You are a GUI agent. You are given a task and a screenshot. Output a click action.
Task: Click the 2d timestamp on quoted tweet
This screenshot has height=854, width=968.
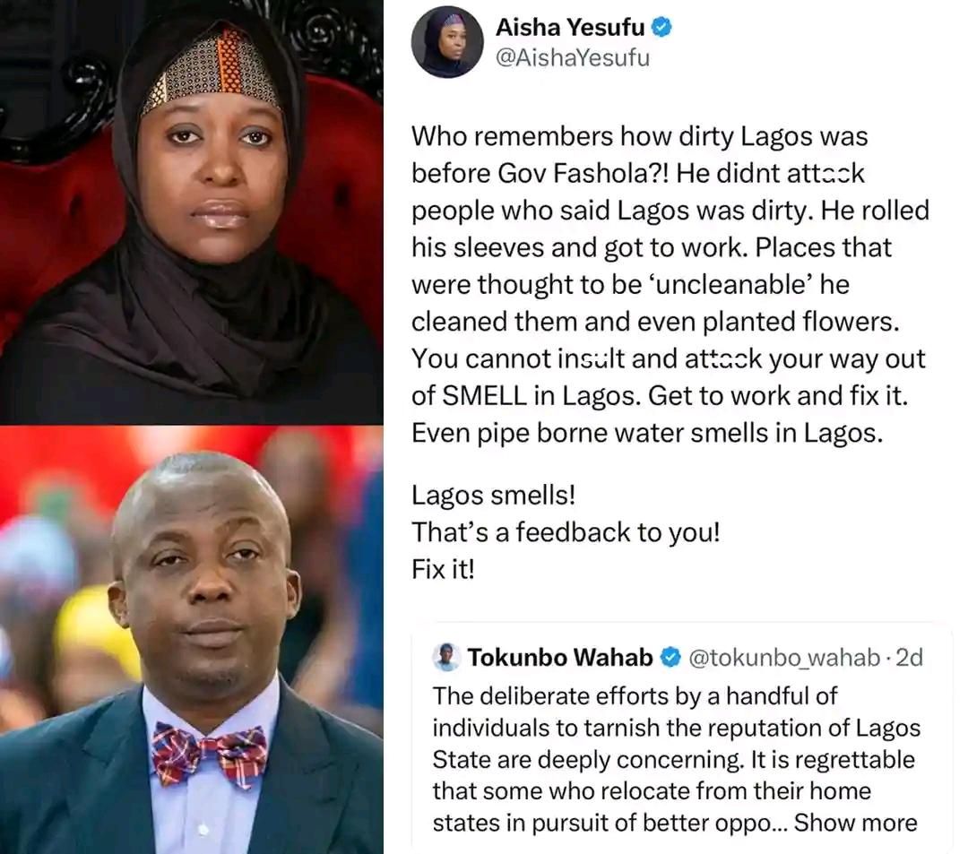(x=910, y=658)
